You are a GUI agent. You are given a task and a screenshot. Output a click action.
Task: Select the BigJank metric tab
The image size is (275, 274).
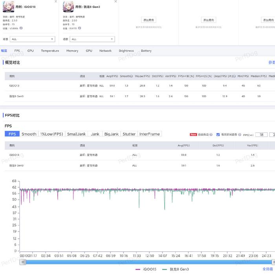(x=111, y=134)
